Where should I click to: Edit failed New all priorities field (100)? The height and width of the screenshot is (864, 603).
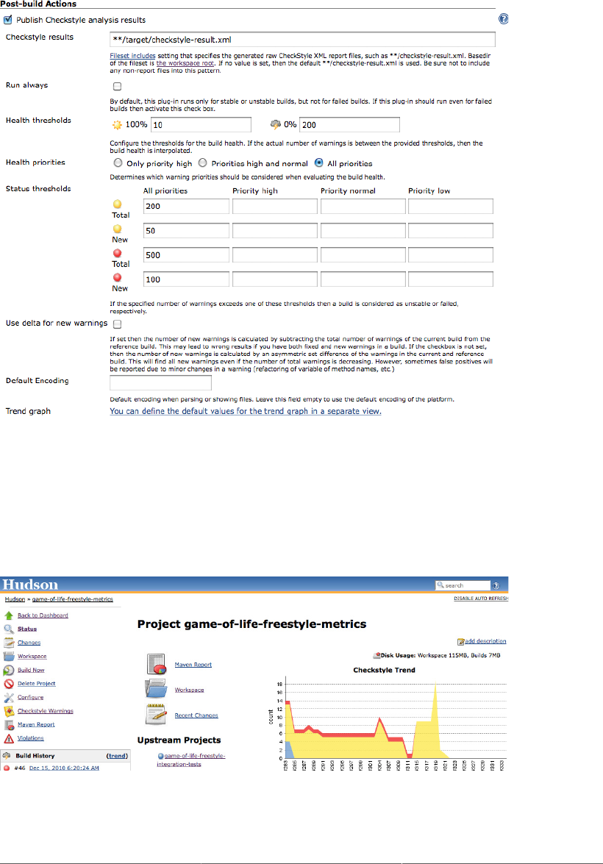coord(186,279)
